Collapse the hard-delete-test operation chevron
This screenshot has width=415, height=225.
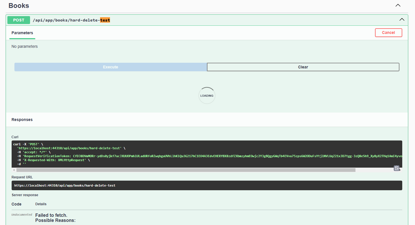pos(402,20)
